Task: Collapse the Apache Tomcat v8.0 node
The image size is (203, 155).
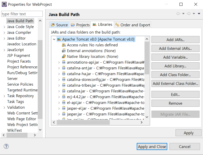Action: coord(54,39)
